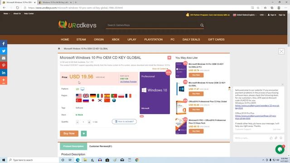290x163 pixels.
Task: Select the globe global region icon
Action: (x=114, y=101)
